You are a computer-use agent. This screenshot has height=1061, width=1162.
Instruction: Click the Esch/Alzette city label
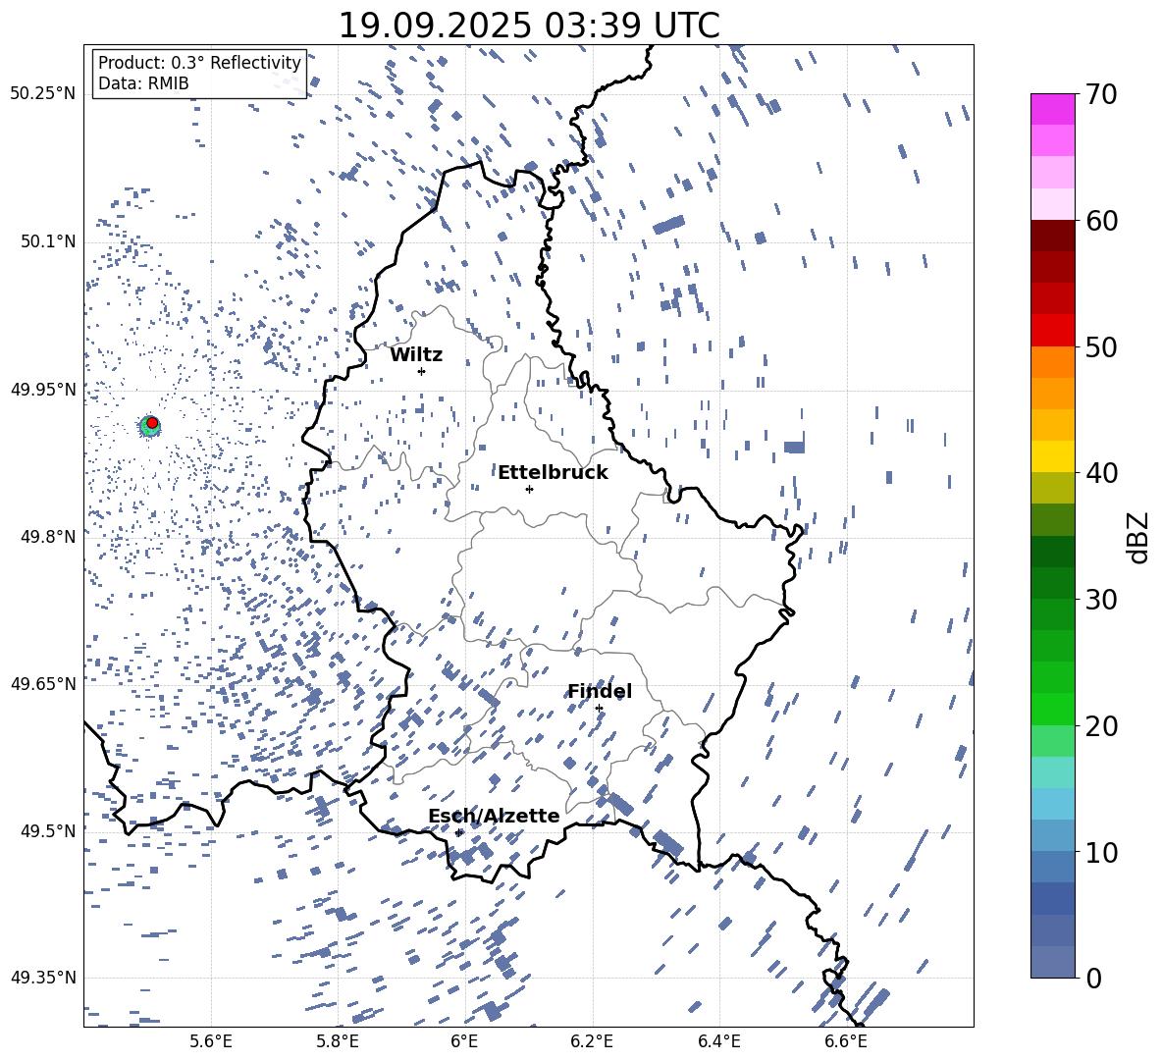click(494, 816)
